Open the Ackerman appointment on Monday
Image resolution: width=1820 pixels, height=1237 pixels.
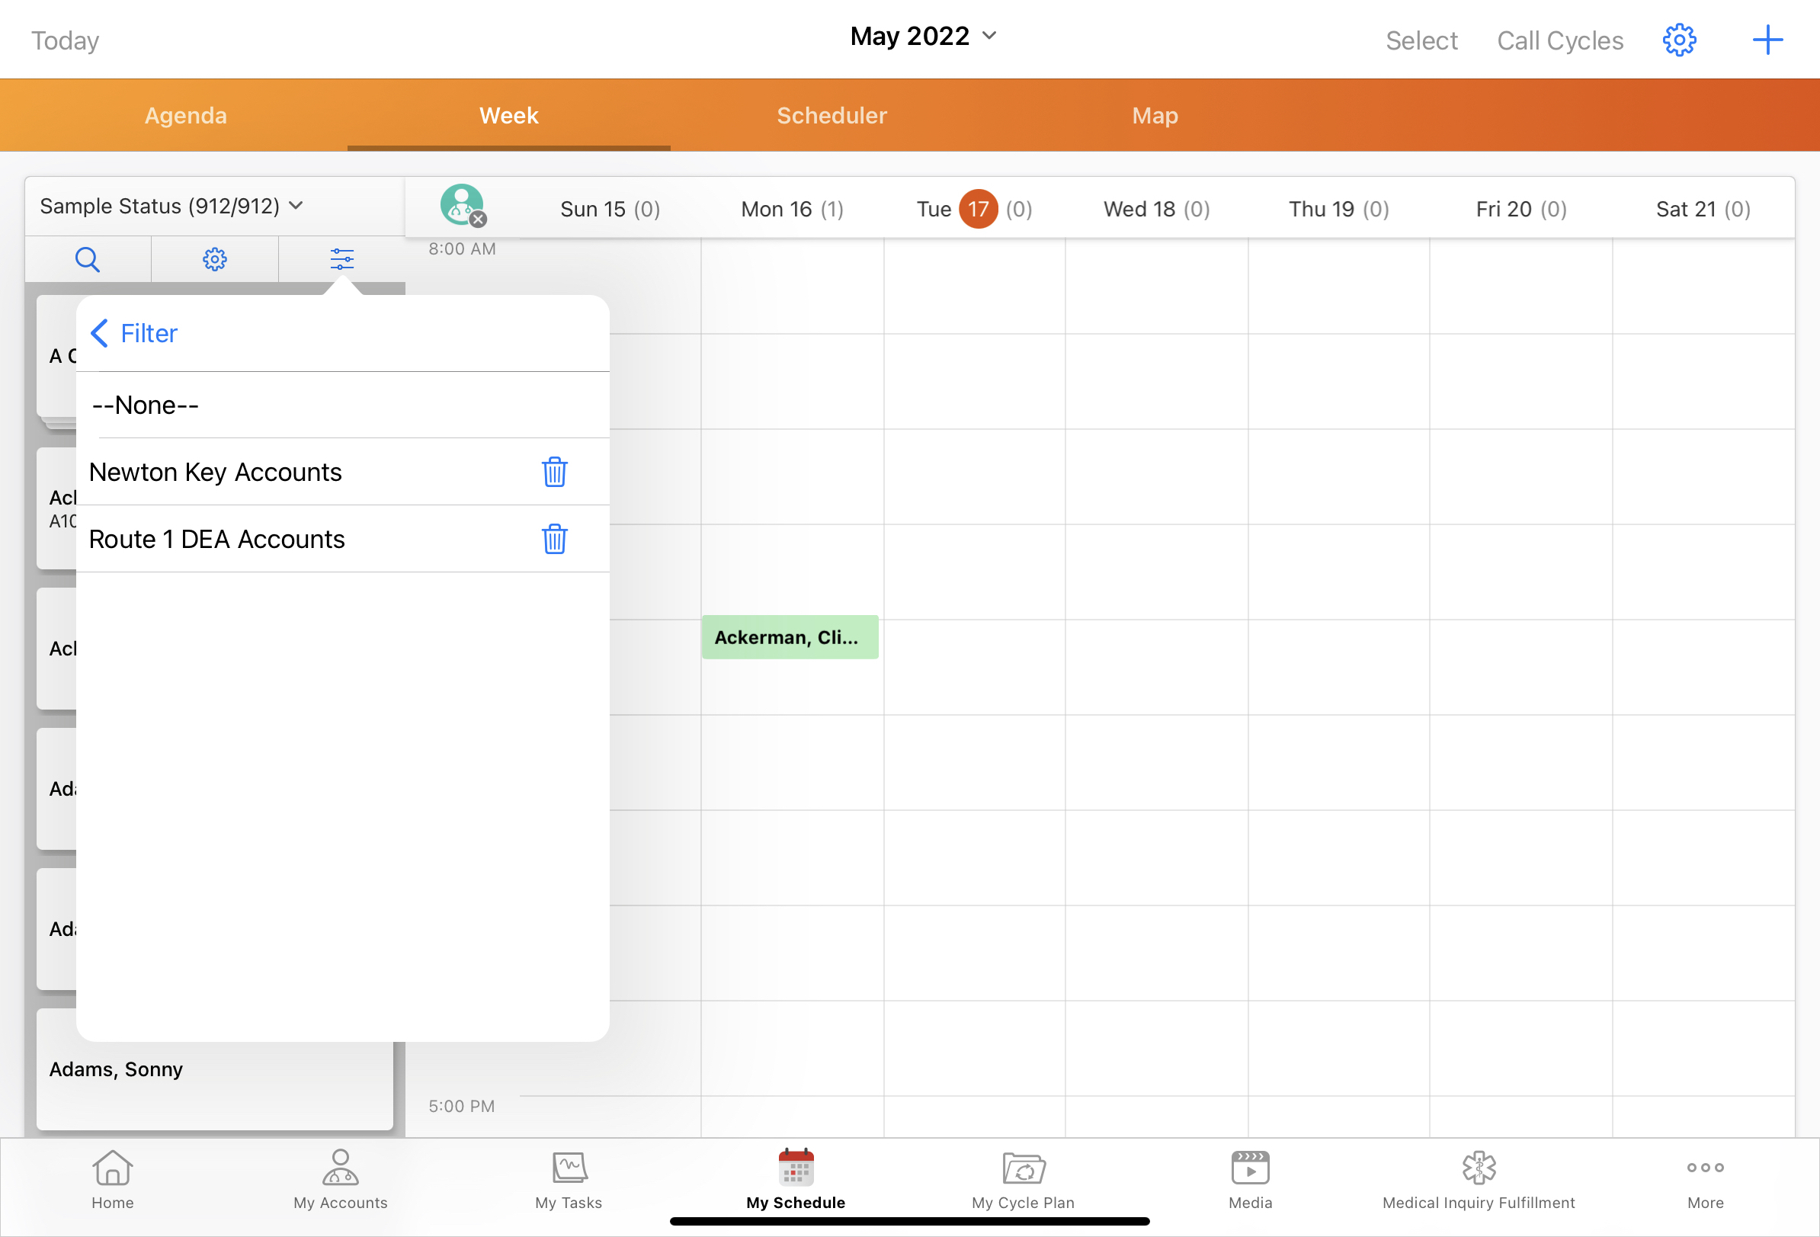pyautogui.click(x=790, y=637)
